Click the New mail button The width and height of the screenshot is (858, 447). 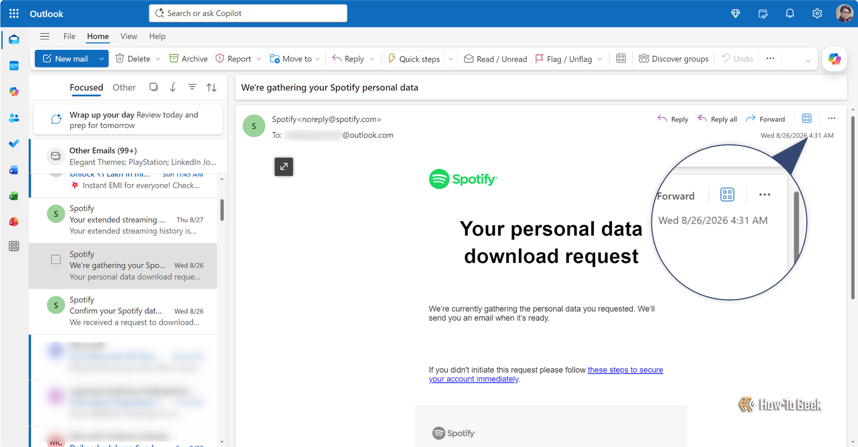[65, 58]
